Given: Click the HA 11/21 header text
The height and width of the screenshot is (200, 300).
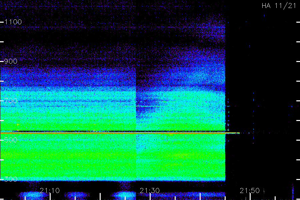Looking at the screenshot, I should (x=279, y=6).
